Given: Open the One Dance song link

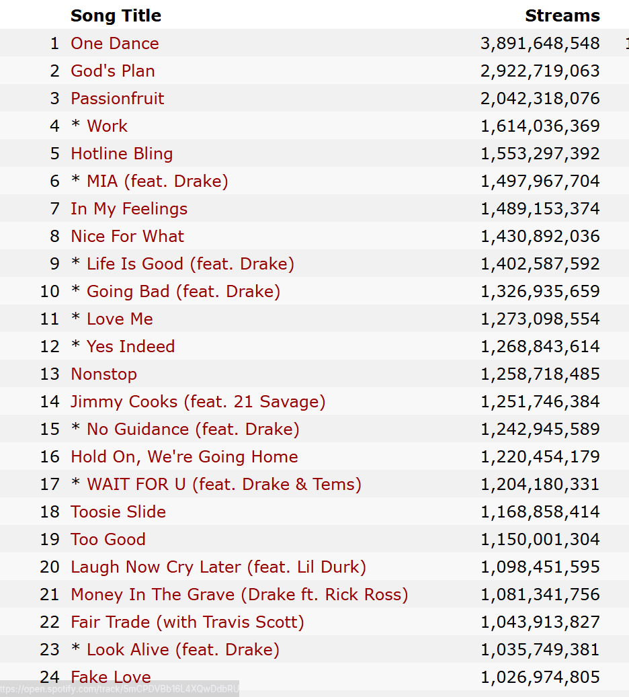Looking at the screenshot, I should [115, 44].
